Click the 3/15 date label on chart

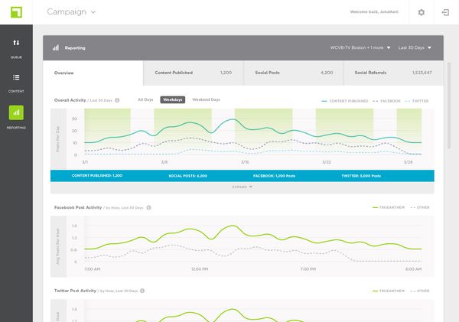(x=245, y=162)
